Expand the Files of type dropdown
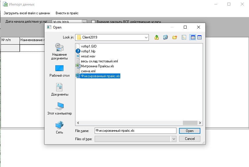 (174, 139)
